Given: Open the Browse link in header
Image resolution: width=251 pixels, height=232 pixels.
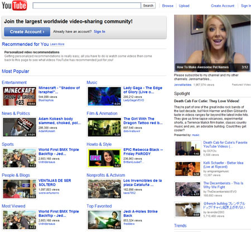Looking at the screenshot, I should coord(167,6).
